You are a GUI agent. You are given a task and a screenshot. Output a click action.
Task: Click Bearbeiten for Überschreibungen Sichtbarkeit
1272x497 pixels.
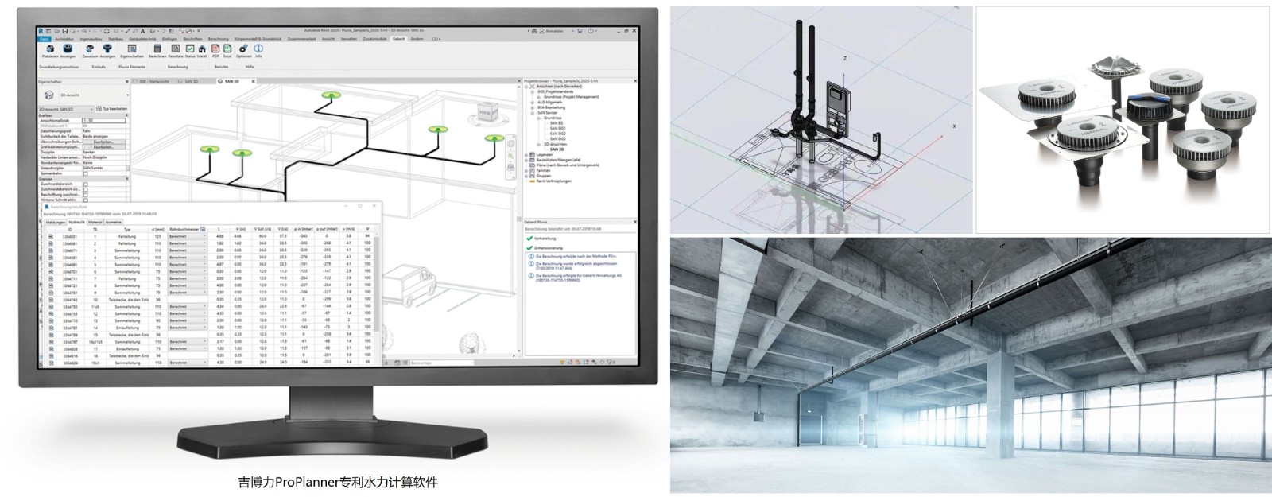coord(103,142)
